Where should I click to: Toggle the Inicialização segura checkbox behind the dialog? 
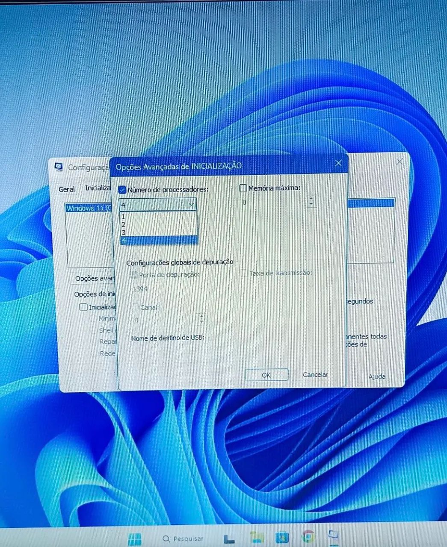[83, 307]
